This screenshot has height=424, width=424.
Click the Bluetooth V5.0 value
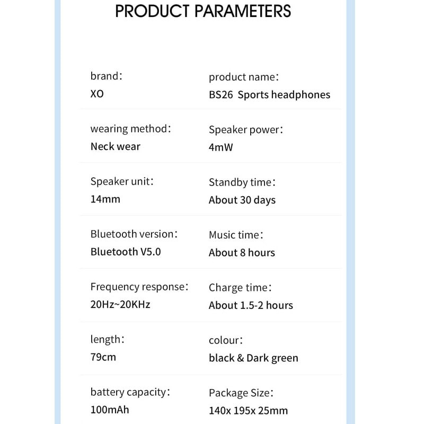(x=126, y=252)
